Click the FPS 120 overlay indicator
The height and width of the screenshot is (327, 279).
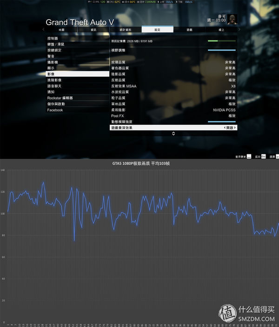99,2
